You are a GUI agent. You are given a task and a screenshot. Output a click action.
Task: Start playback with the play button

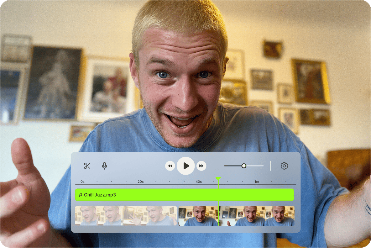[186, 166]
